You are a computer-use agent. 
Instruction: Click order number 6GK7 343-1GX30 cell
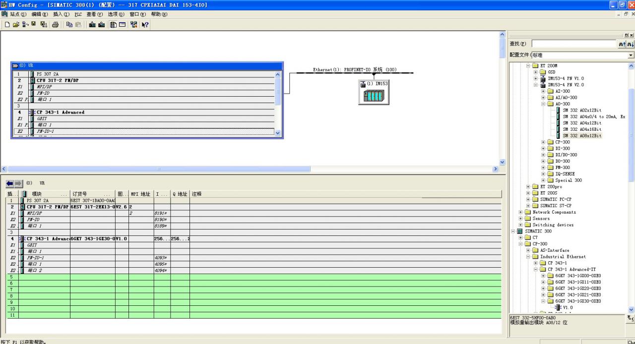click(93, 238)
